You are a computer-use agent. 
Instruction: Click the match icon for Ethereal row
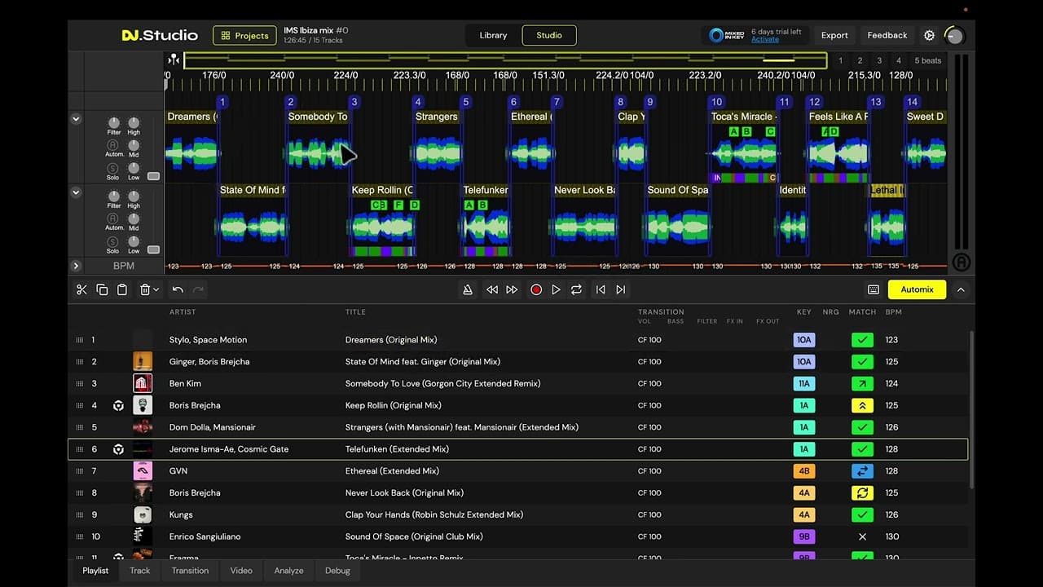862,471
